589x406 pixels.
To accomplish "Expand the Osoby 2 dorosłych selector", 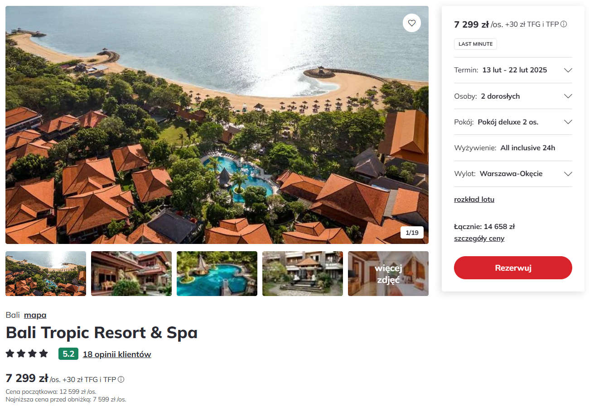I will [513, 96].
